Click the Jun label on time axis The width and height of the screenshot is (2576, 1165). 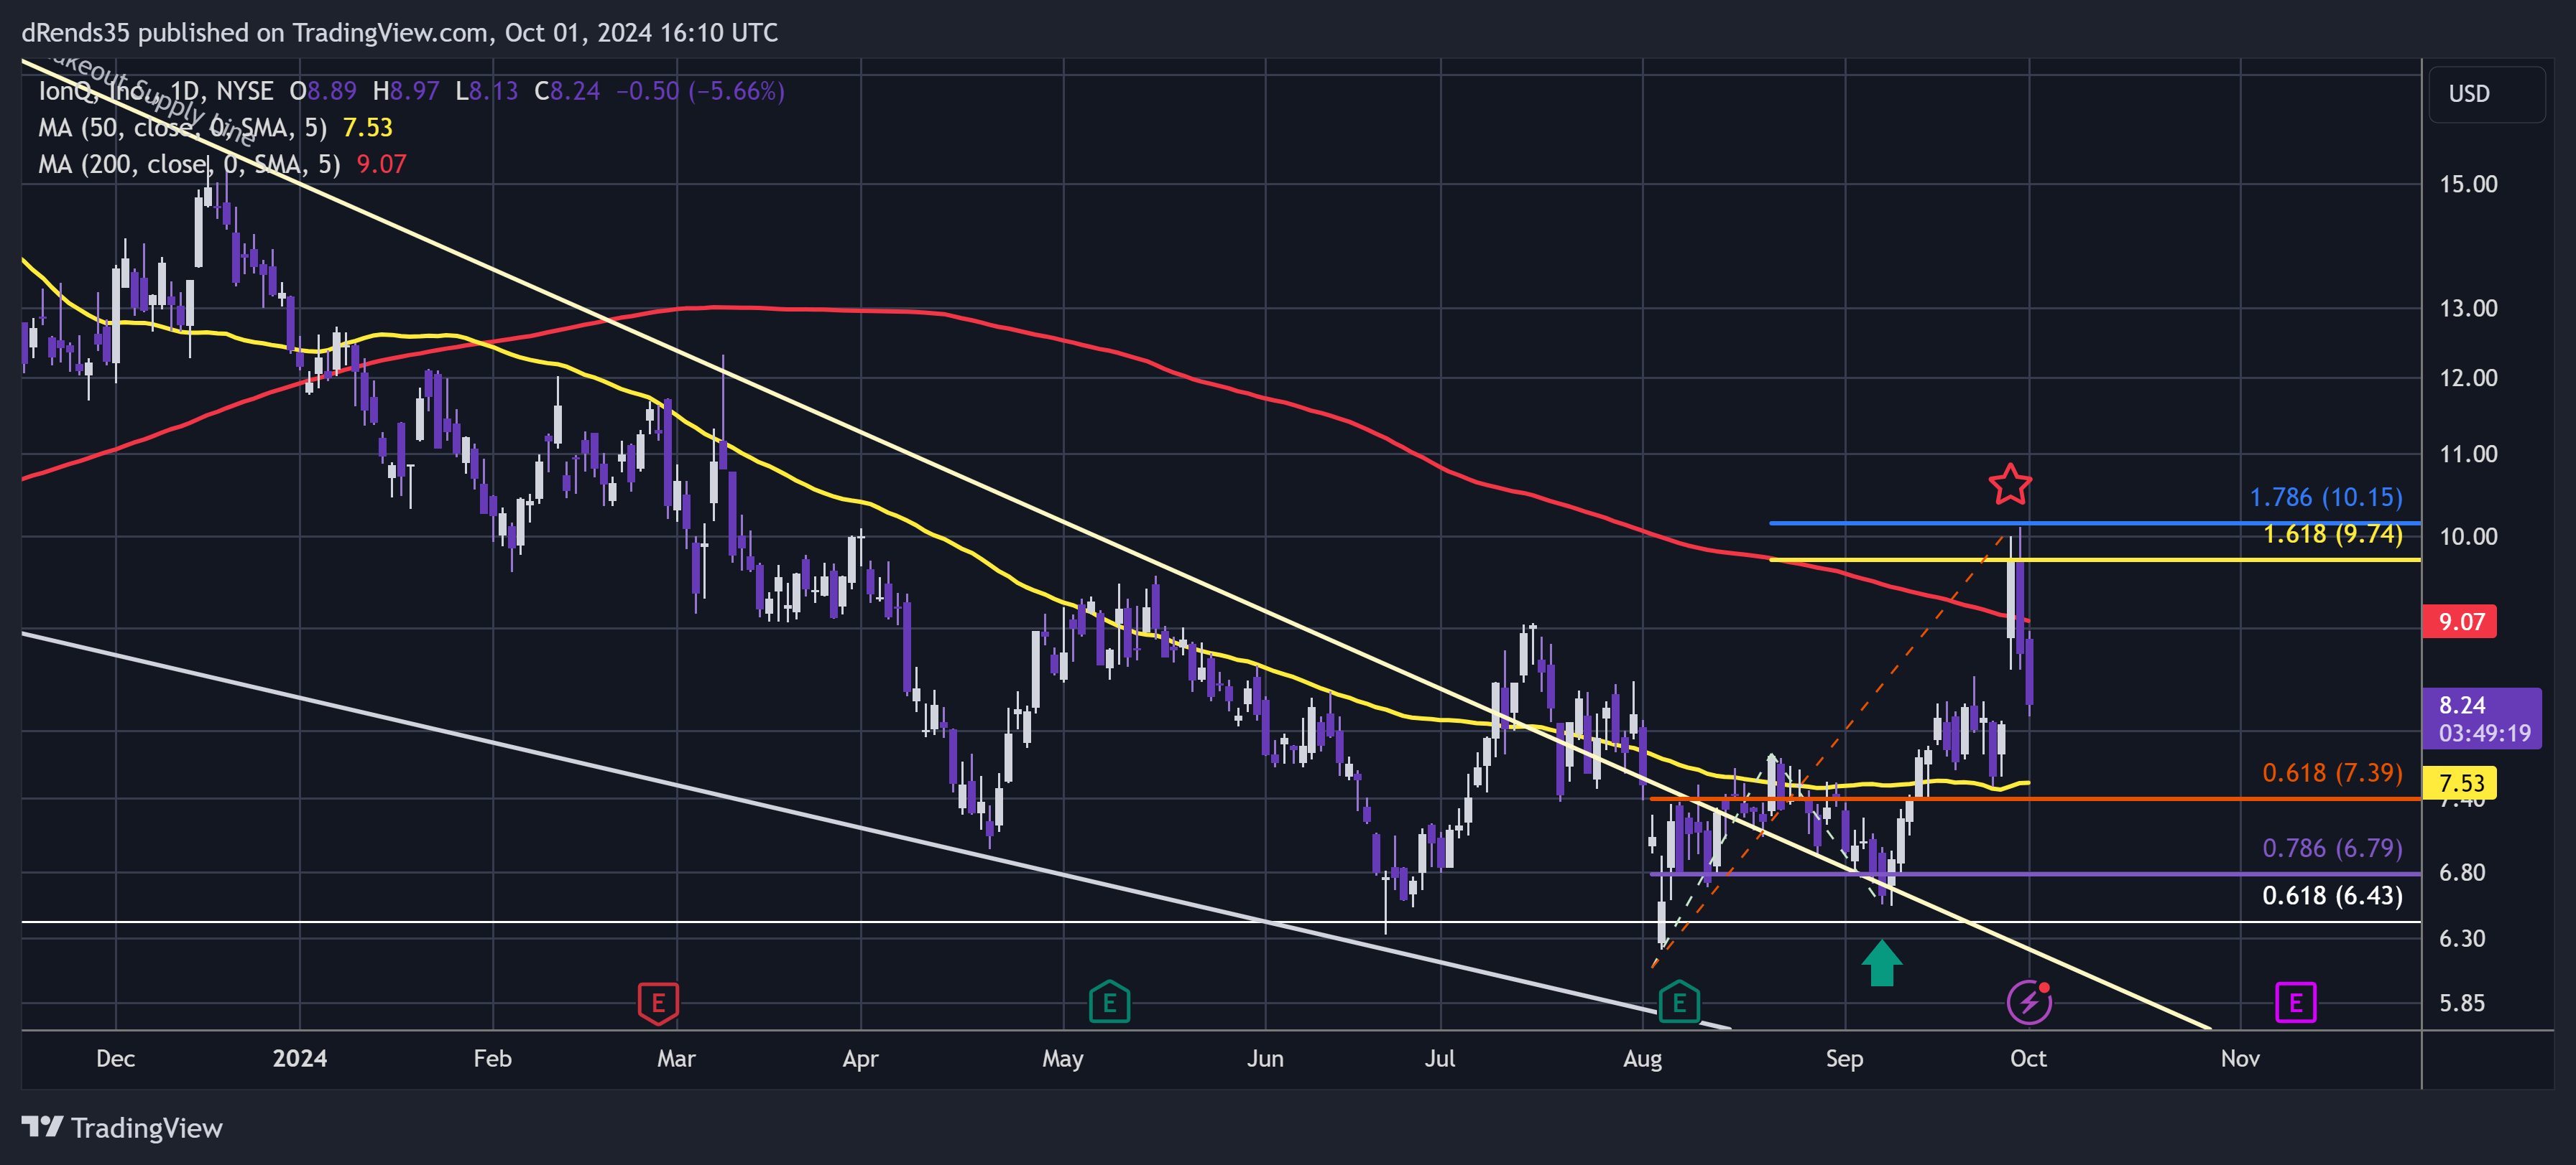point(1265,1059)
